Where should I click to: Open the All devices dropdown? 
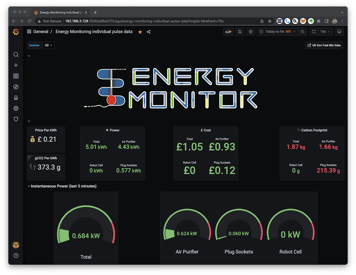48,45
